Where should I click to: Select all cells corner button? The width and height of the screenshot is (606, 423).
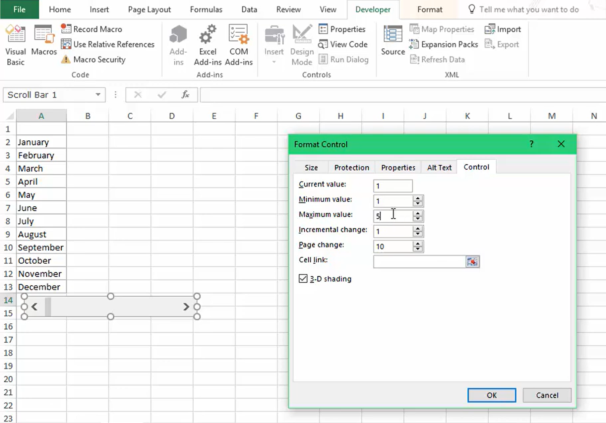click(10, 116)
